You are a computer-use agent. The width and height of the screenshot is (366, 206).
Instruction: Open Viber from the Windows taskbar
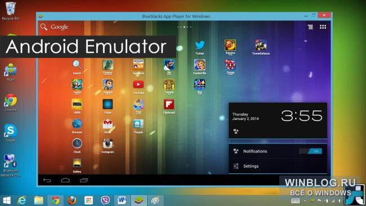pyautogui.click(x=105, y=200)
